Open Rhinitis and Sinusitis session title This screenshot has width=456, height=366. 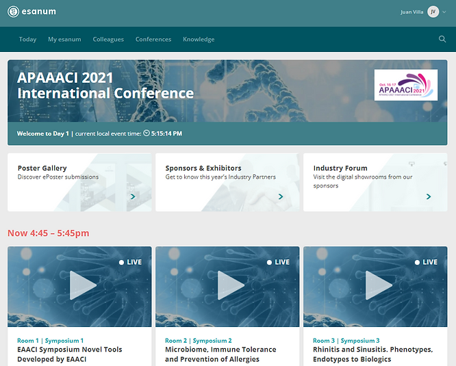click(x=373, y=354)
